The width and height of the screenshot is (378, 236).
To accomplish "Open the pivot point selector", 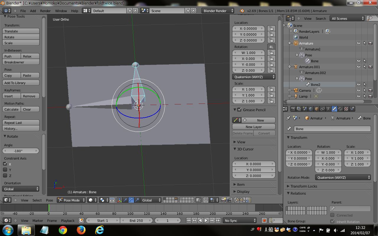I will 104,200.
